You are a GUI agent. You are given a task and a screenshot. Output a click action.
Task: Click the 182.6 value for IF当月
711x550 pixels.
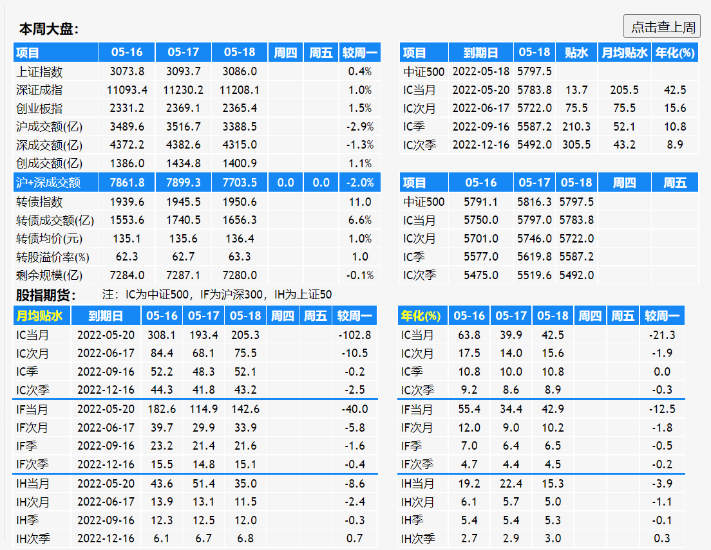click(x=162, y=409)
